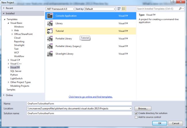Select the WCF template category
This screenshot has width=187, height=128.
coord(16,52)
